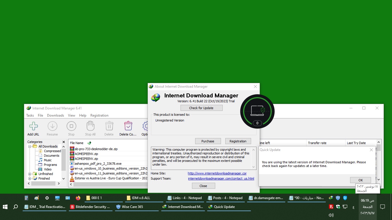Open the Settings gear in taskbar
The width and height of the screenshot is (392, 220).
click(x=47, y=198)
